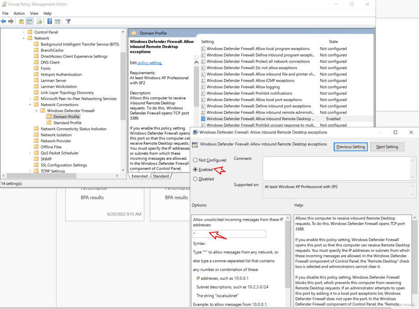Select the Enabled radio button

(x=195, y=169)
